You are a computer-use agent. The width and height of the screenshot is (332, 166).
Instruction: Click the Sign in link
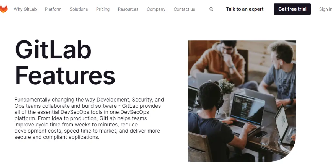point(326,9)
